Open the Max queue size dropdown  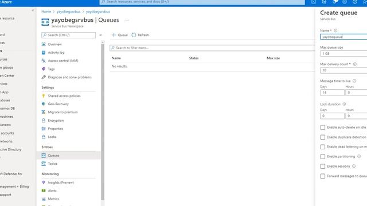(x=343, y=53)
